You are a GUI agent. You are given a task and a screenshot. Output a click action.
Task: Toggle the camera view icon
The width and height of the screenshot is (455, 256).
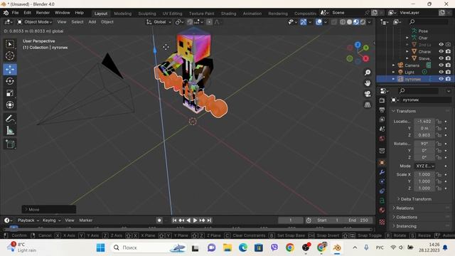tap(368, 94)
